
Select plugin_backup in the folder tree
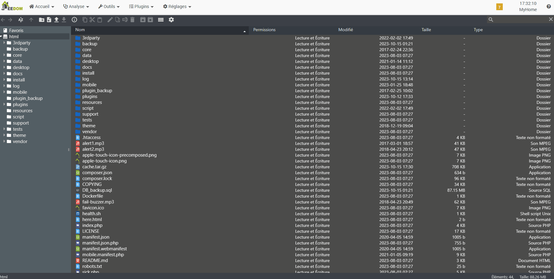35,98
